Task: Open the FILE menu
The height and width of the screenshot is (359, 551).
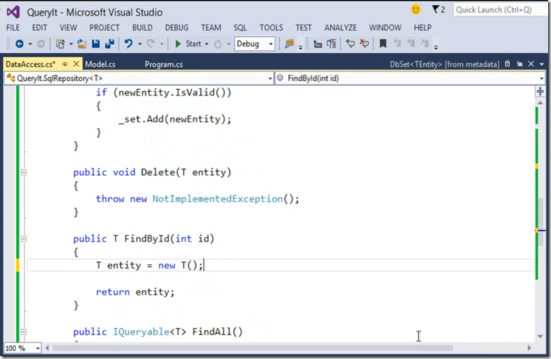Action: (x=13, y=28)
